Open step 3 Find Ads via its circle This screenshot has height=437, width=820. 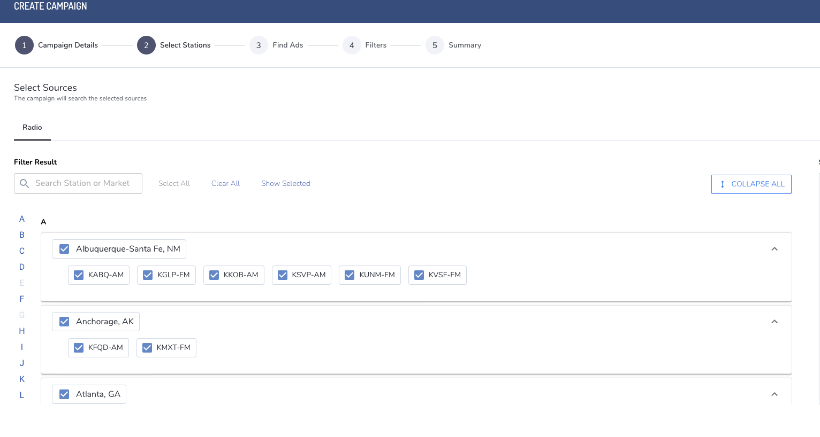click(x=259, y=45)
